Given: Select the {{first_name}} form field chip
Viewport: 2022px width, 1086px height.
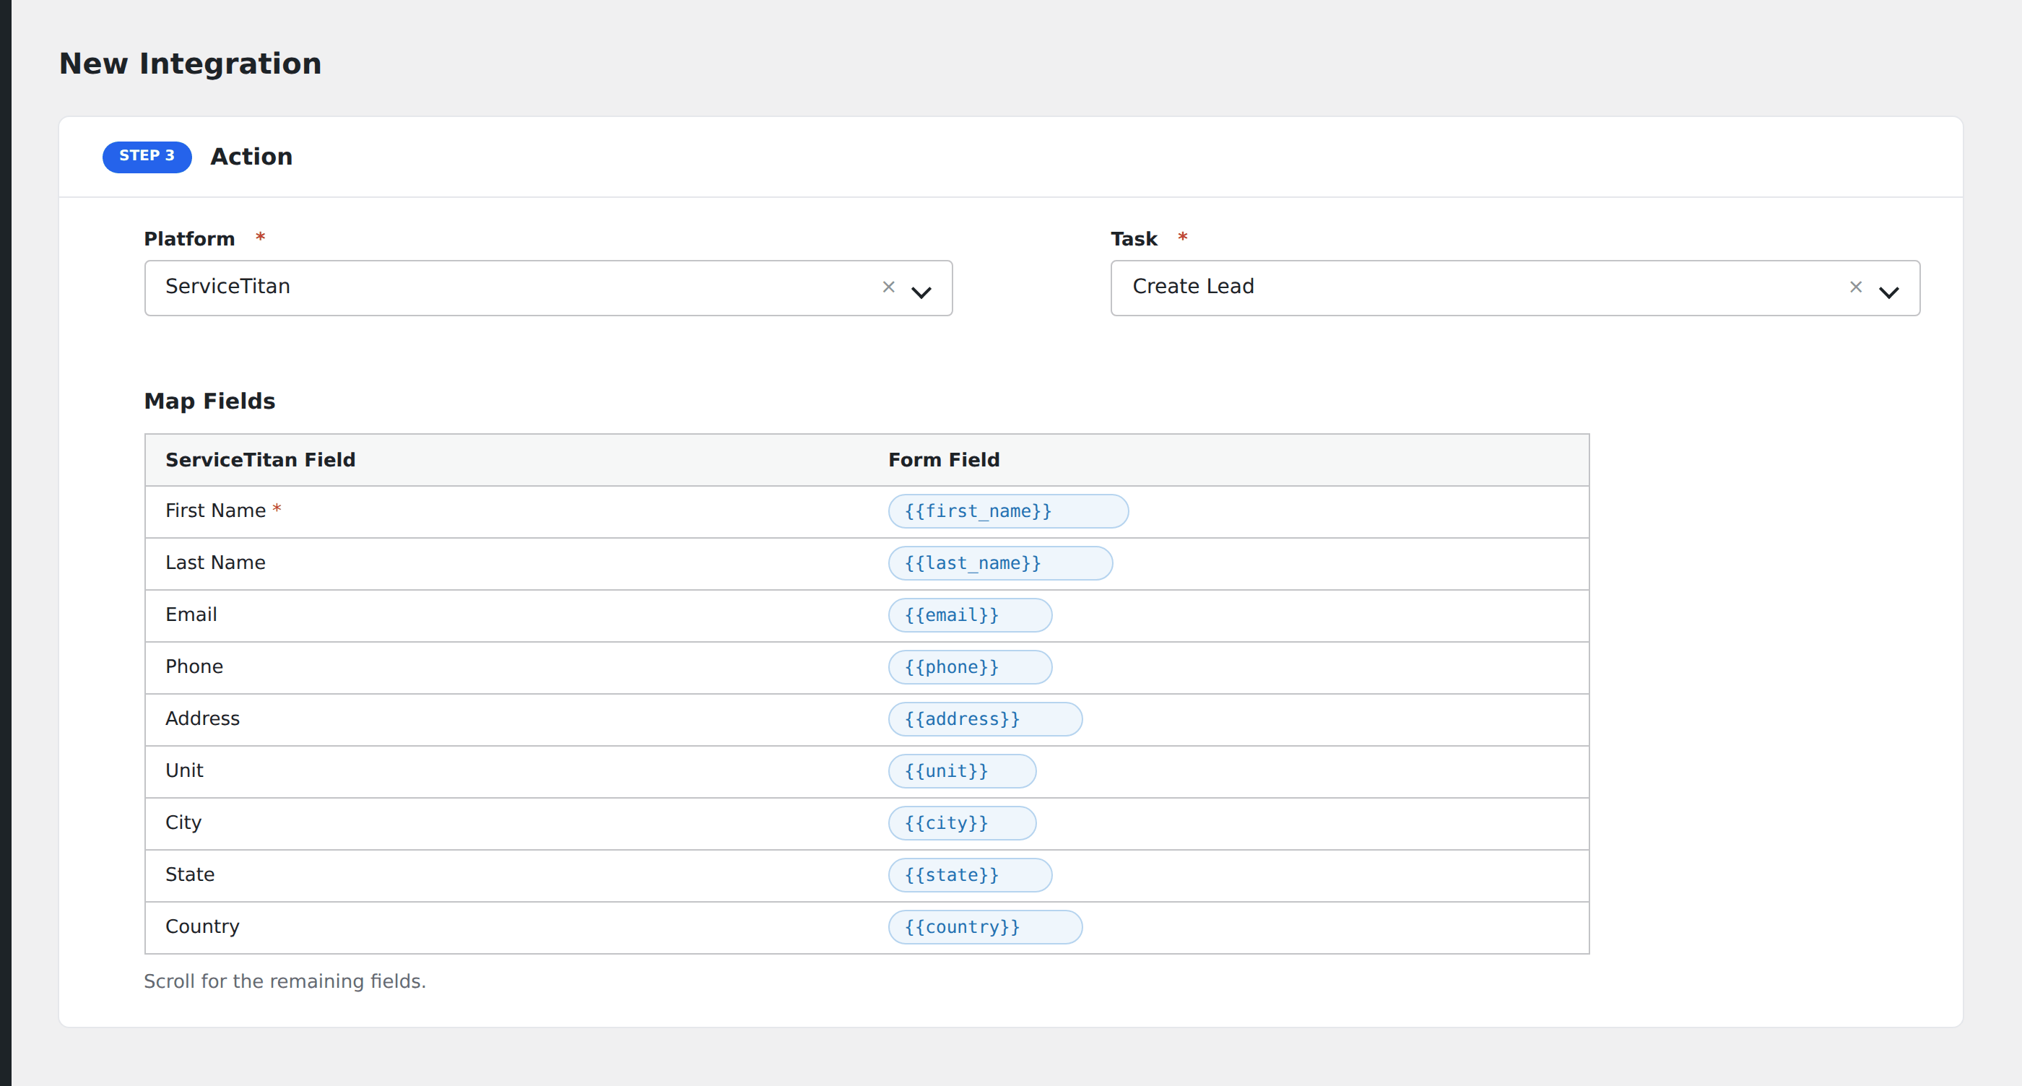Looking at the screenshot, I should click(1008, 512).
